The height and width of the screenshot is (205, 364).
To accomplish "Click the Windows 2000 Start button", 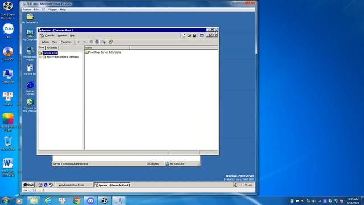I will pos(28,184).
